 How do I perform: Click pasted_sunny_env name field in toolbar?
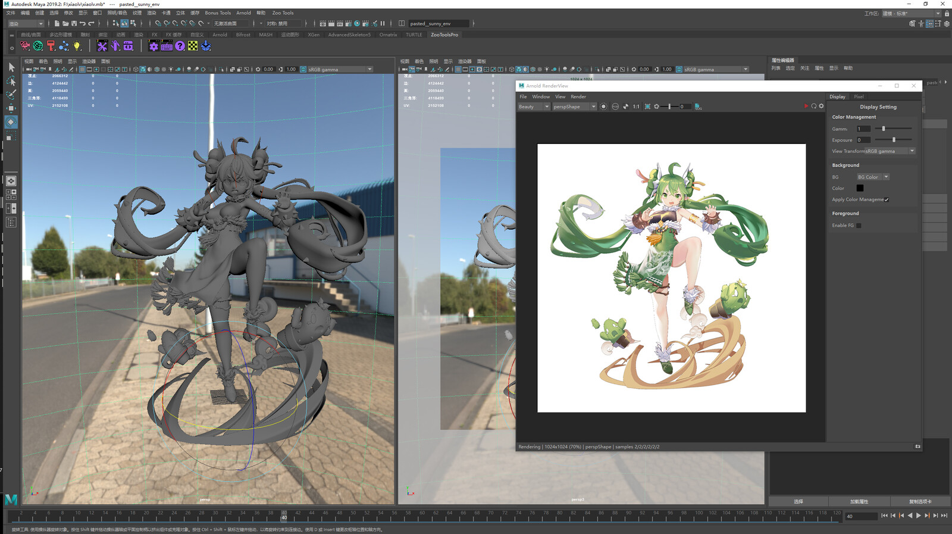pyautogui.click(x=439, y=24)
